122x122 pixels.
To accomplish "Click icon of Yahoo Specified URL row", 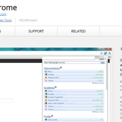I will tap(46, 109).
